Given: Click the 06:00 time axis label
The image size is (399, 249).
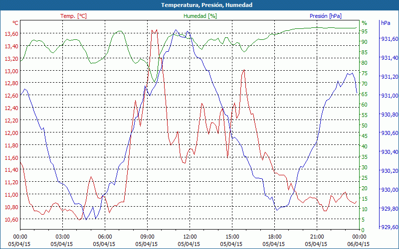Looking at the screenshot, I should (x=105, y=237).
